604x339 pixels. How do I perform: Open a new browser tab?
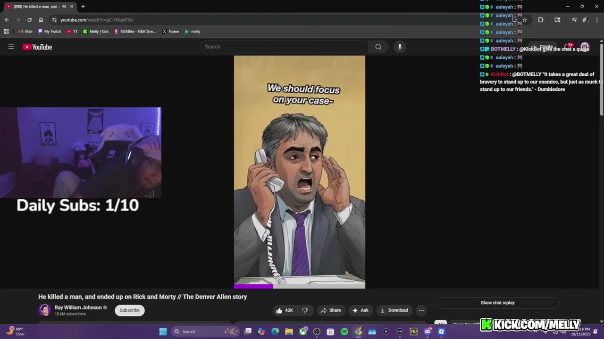[x=83, y=7]
